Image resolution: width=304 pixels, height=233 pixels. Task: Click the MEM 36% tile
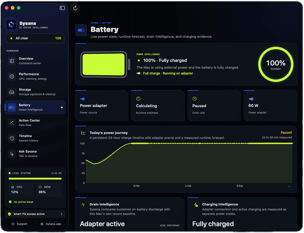click(49, 190)
